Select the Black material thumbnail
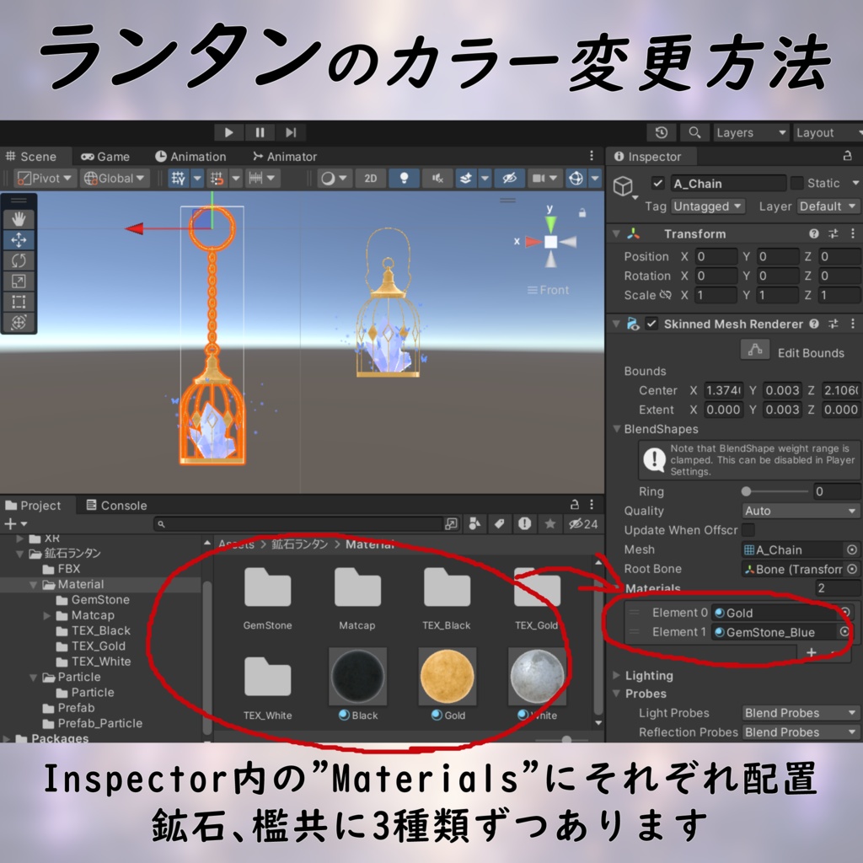The width and height of the screenshot is (863, 863). click(357, 677)
